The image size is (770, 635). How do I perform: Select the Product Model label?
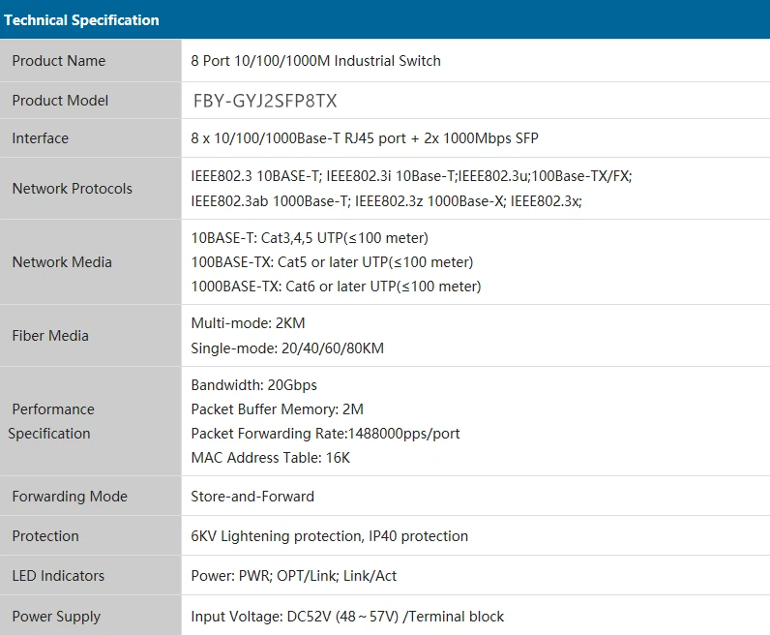coord(60,101)
